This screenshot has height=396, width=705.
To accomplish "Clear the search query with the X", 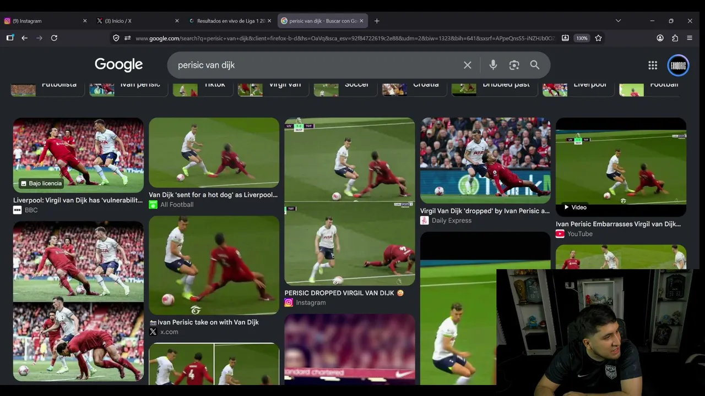I will [468, 65].
